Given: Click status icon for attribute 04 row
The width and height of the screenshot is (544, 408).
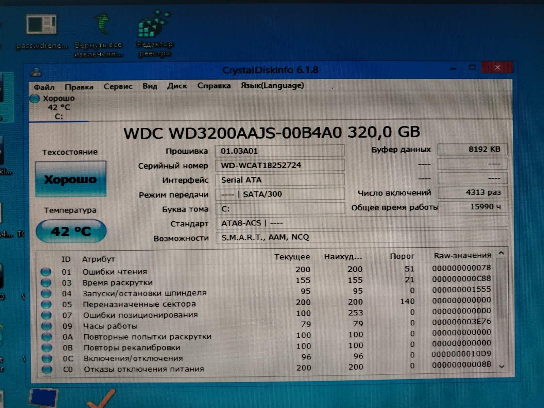Looking at the screenshot, I should (x=46, y=293).
